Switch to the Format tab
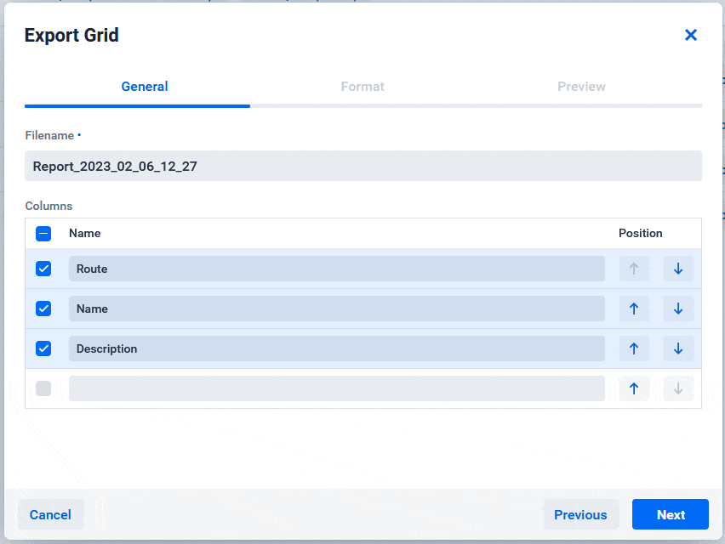 tap(362, 87)
